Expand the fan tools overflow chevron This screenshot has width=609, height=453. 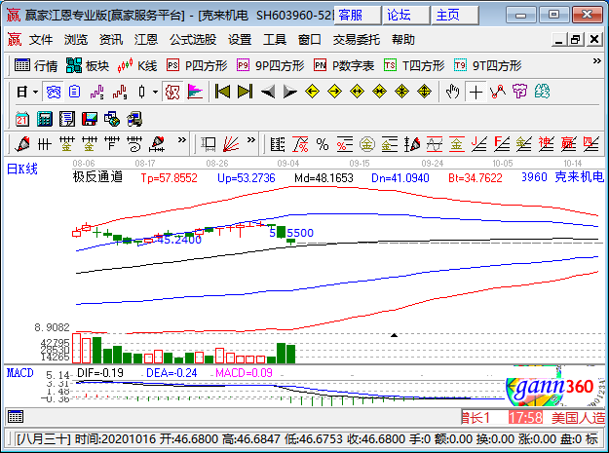click(251, 140)
